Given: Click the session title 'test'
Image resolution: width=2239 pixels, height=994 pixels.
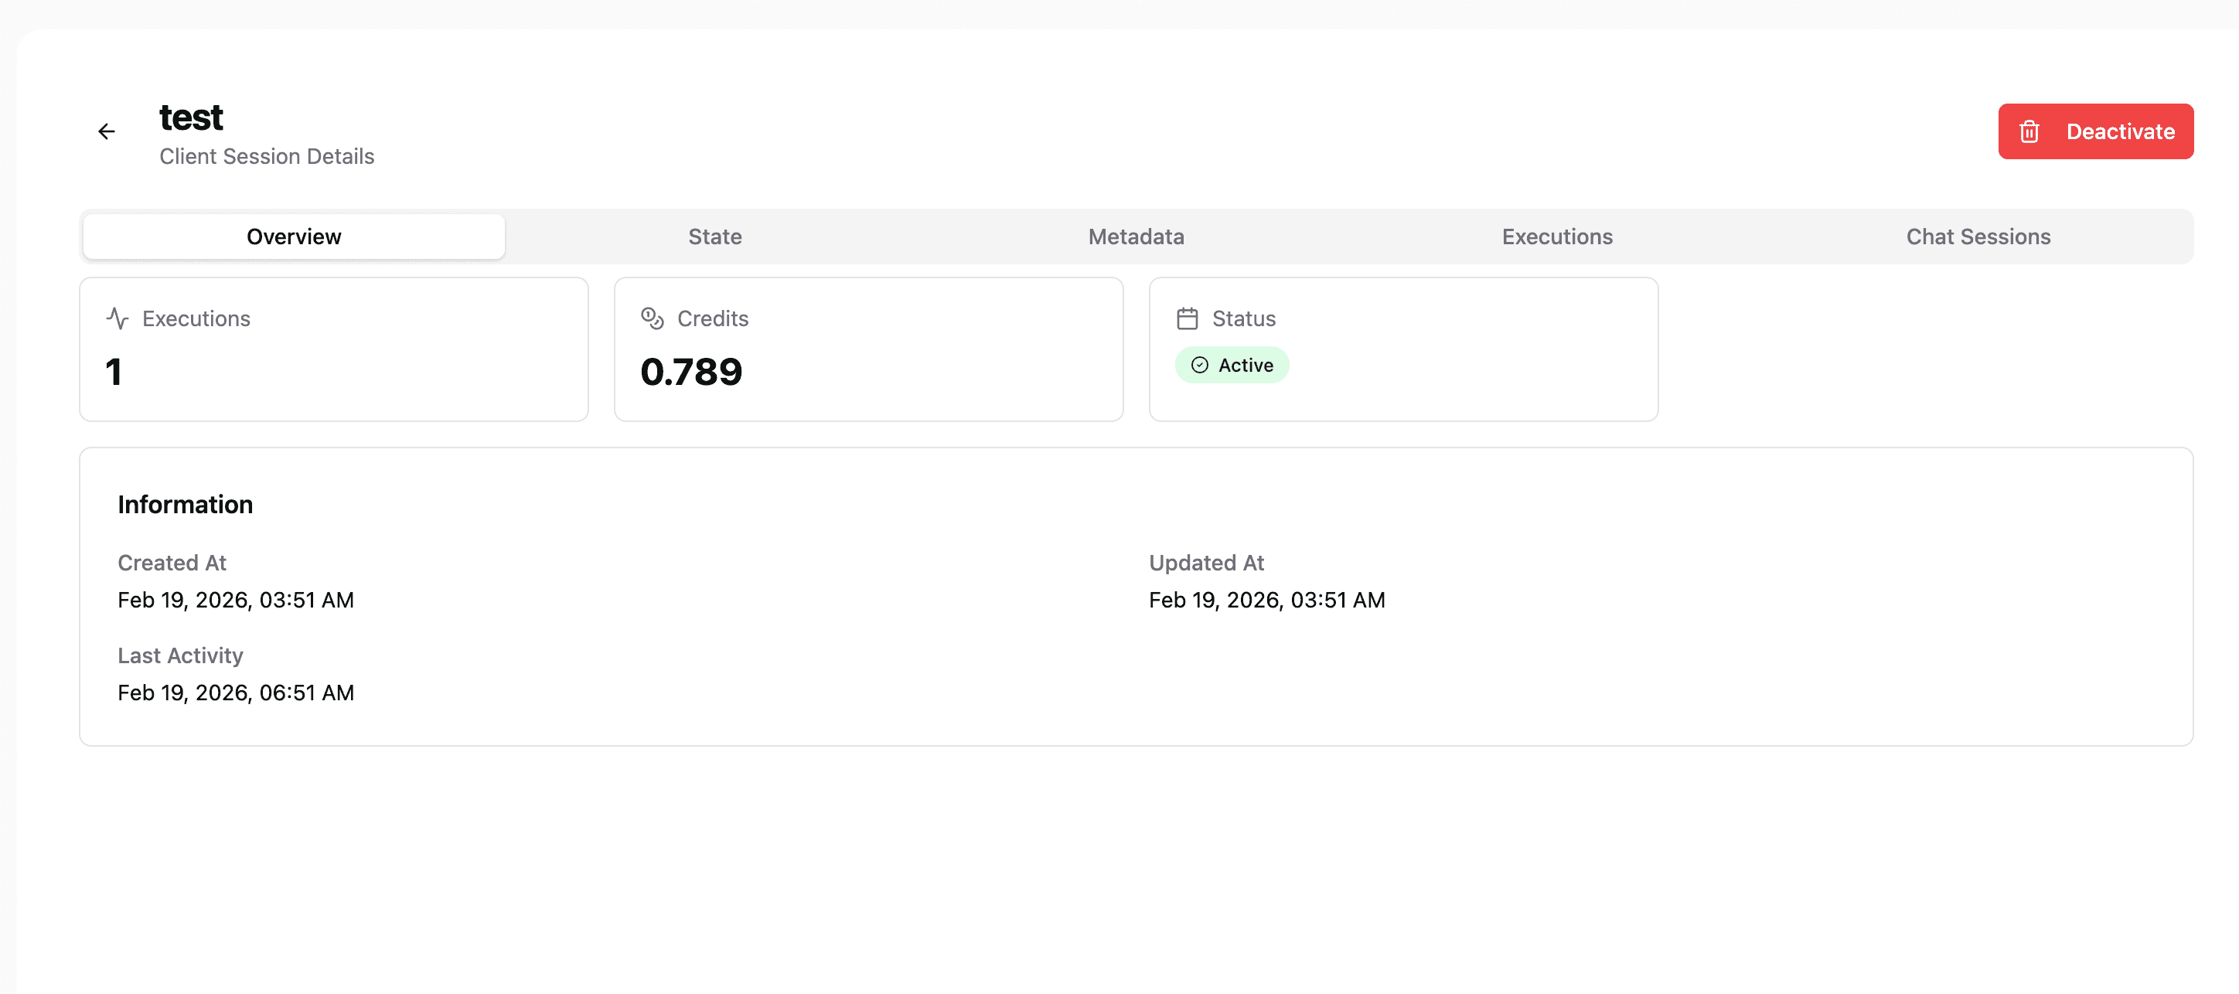Looking at the screenshot, I should [190, 116].
